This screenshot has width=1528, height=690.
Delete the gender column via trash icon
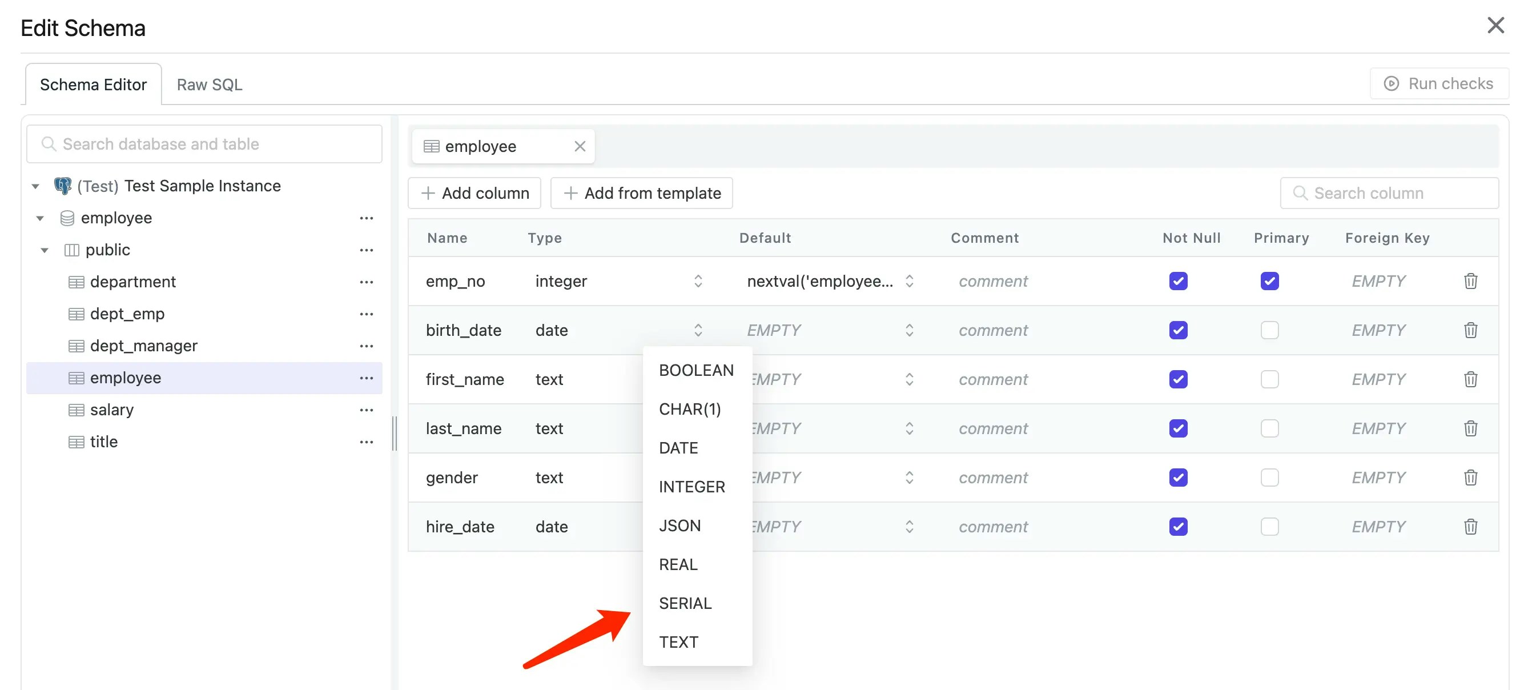coord(1470,478)
